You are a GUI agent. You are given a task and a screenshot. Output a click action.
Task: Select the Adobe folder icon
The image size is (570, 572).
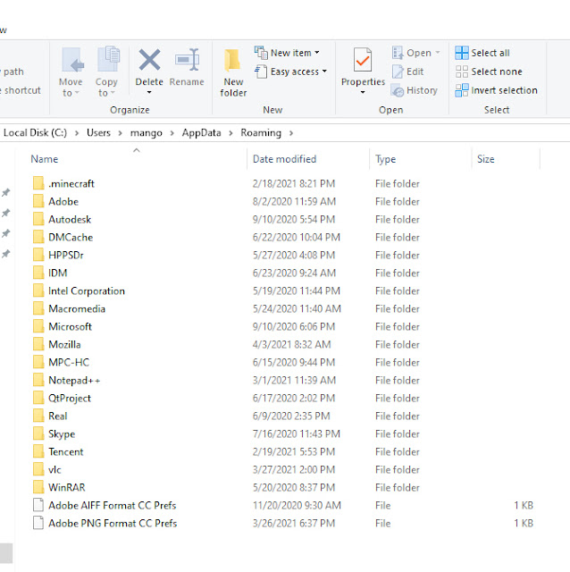38,201
